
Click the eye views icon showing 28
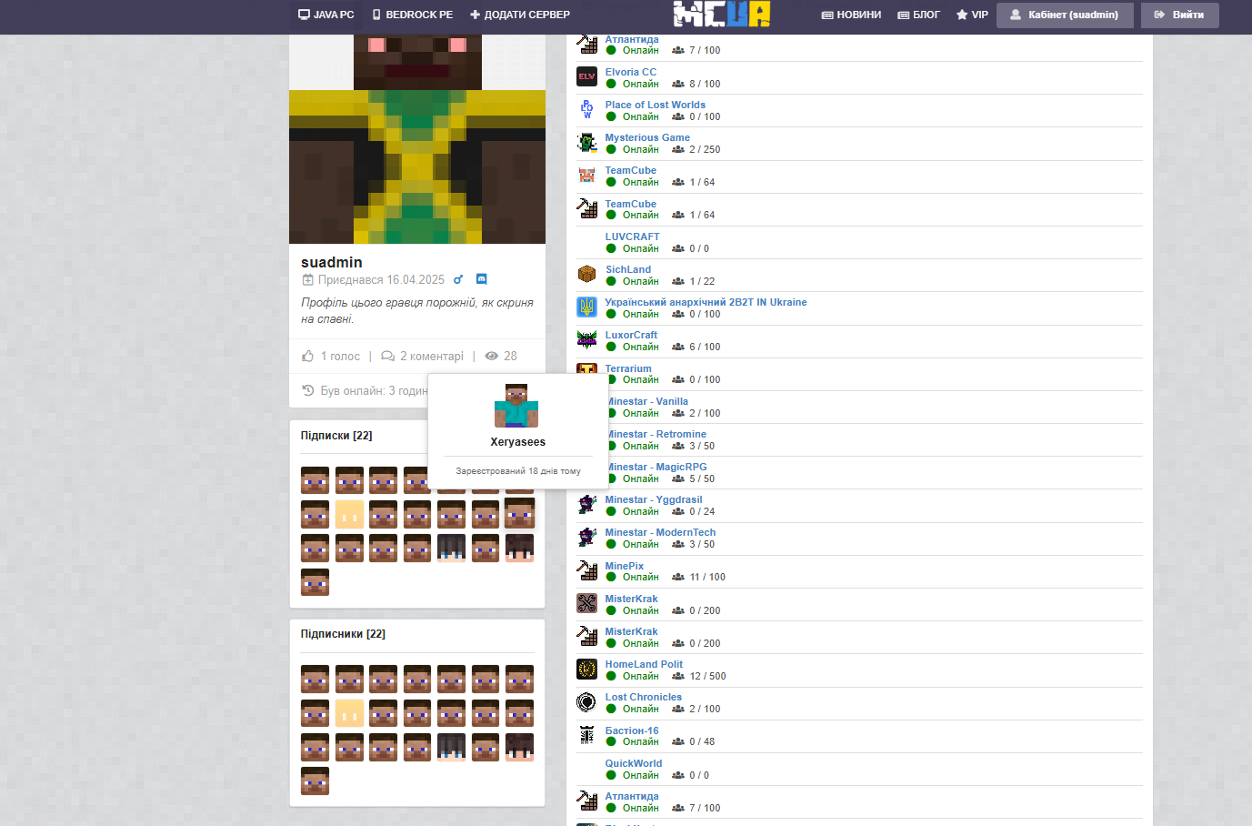tap(492, 356)
